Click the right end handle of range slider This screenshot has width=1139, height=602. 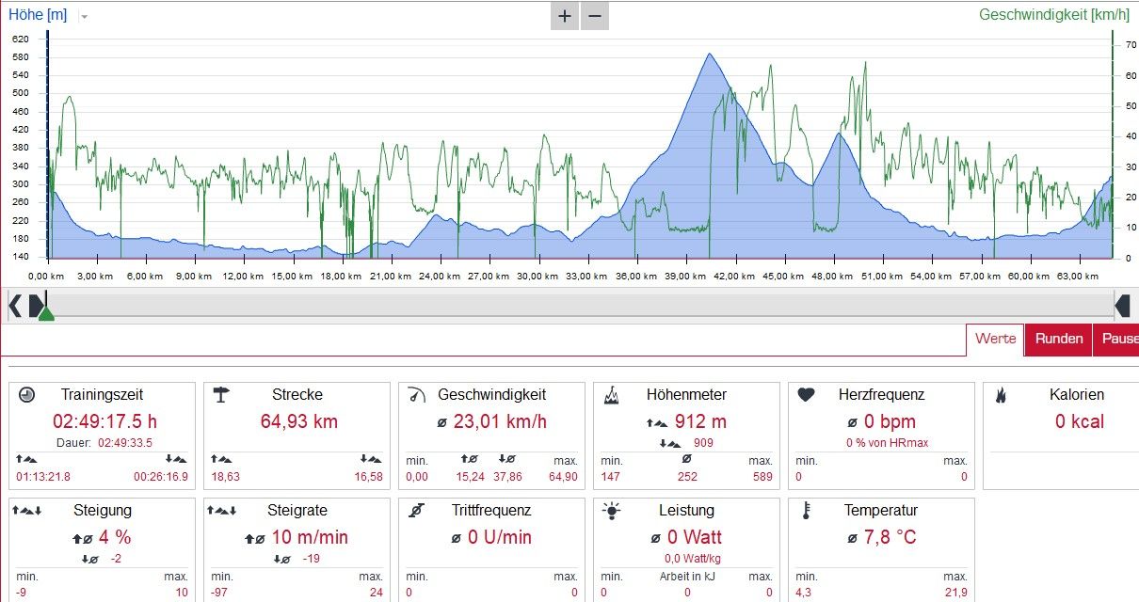coord(1122,306)
